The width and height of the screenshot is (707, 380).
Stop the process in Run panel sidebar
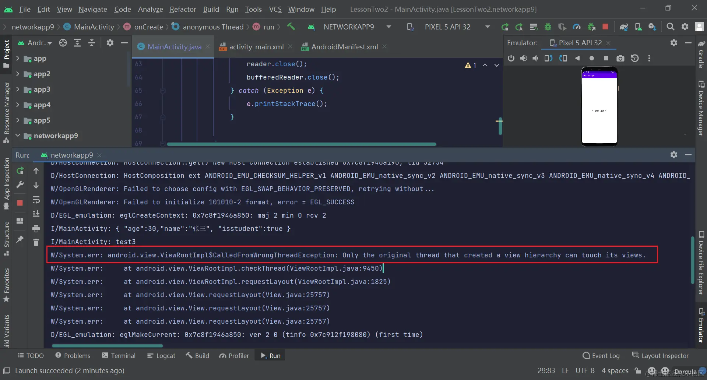coord(20,203)
